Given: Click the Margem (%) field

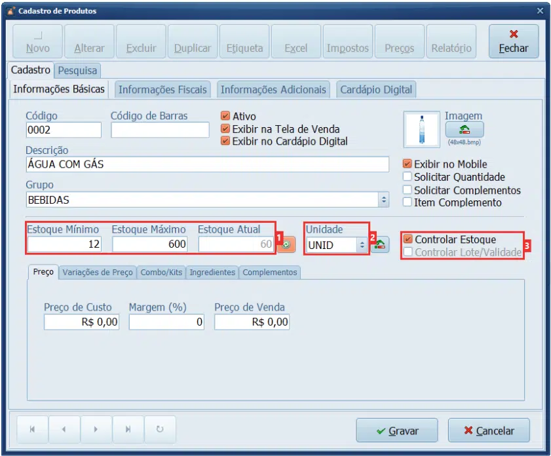Looking at the screenshot, I should coord(166,322).
